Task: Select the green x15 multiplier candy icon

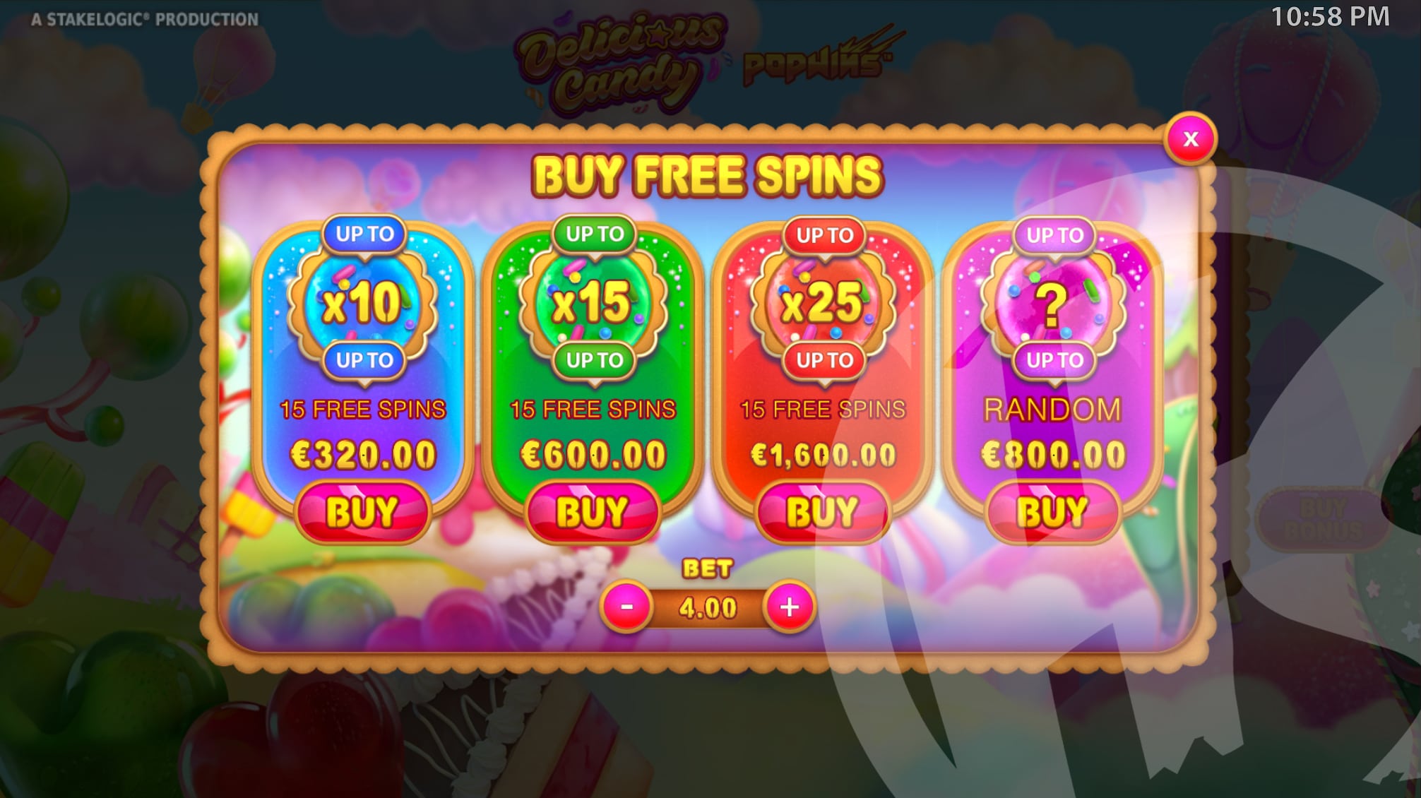Action: (x=593, y=303)
